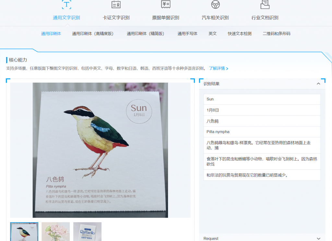332x241 pixels.
Task: Select the Raffaello package sample thumbnail
Action: click(x=87, y=231)
